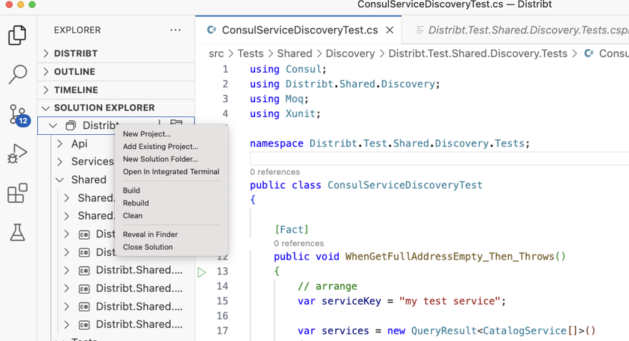Open the Run and Debug view
The width and height of the screenshot is (629, 341).
pyautogui.click(x=17, y=153)
